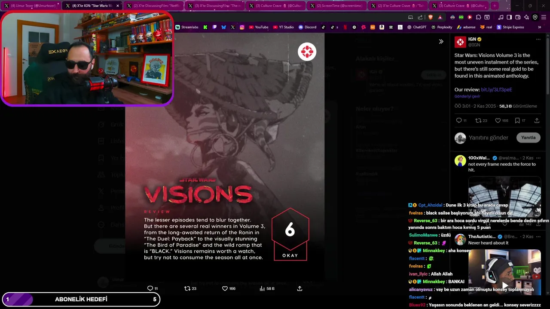The width and height of the screenshot is (550, 309).
Task: Toggle the browser sidebar panel icon
Action: pyautogui.click(x=509, y=17)
